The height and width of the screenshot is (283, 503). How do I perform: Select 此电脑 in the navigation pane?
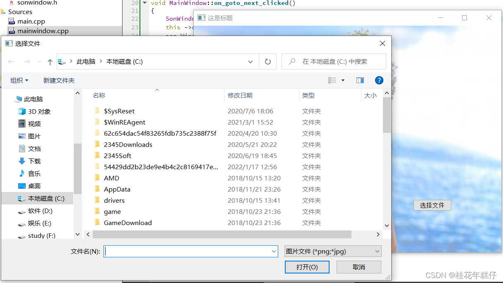pyautogui.click(x=34, y=99)
